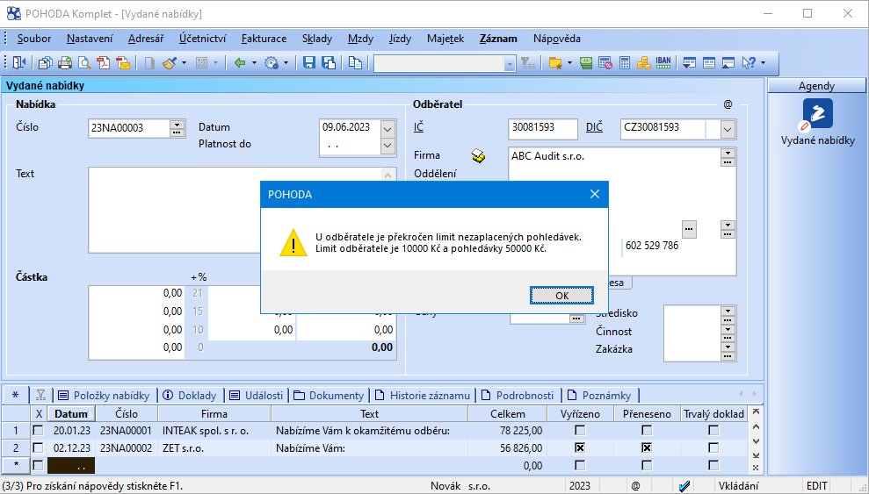Click into the Číslo input field

pyautogui.click(x=128, y=128)
